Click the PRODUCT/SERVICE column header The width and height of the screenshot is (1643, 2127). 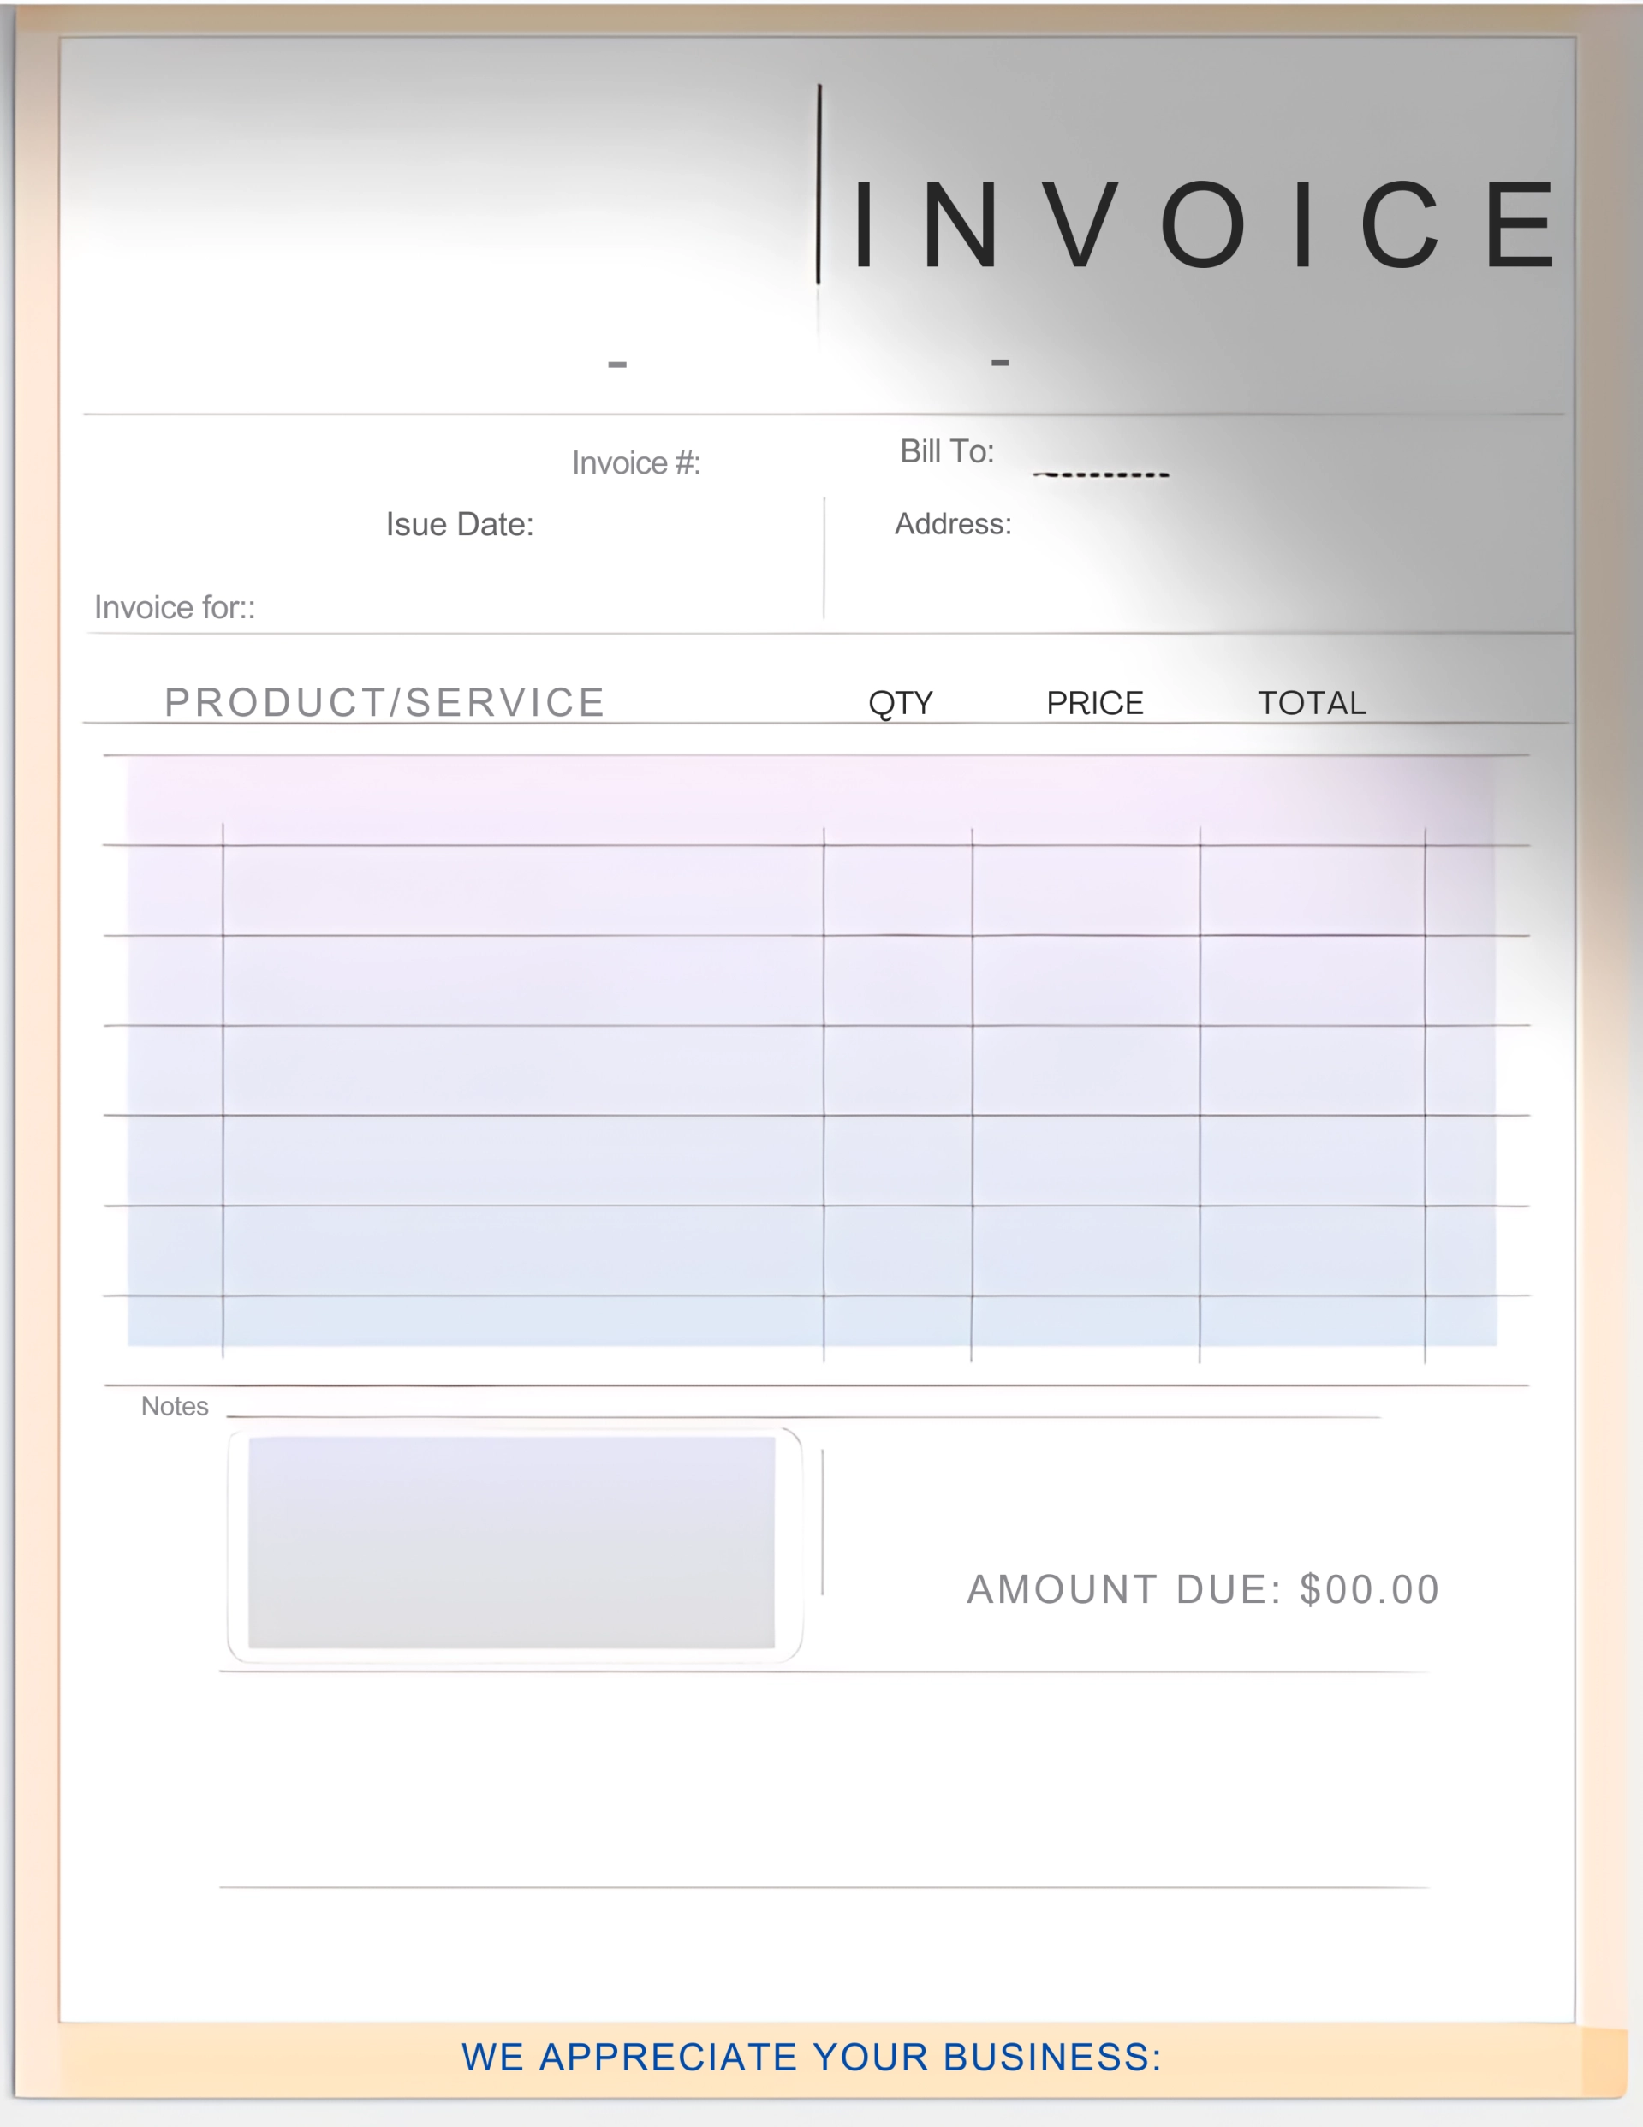[x=384, y=702]
